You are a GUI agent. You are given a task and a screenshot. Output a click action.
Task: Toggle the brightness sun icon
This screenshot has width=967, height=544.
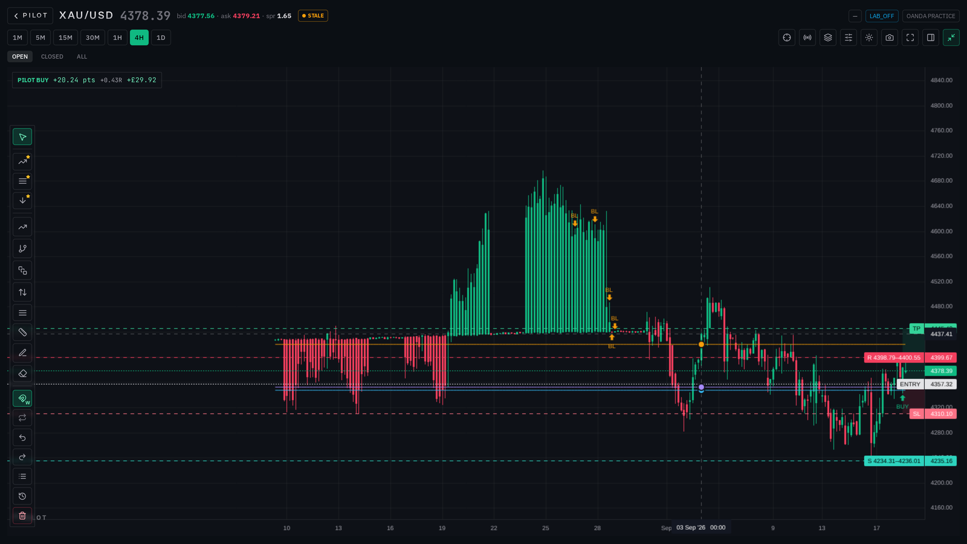point(869,37)
